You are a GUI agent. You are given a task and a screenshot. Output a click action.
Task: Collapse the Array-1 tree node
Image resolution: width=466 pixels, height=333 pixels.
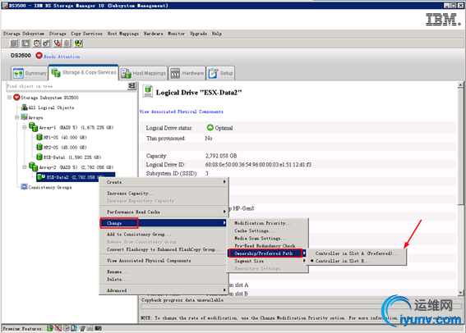25,127
